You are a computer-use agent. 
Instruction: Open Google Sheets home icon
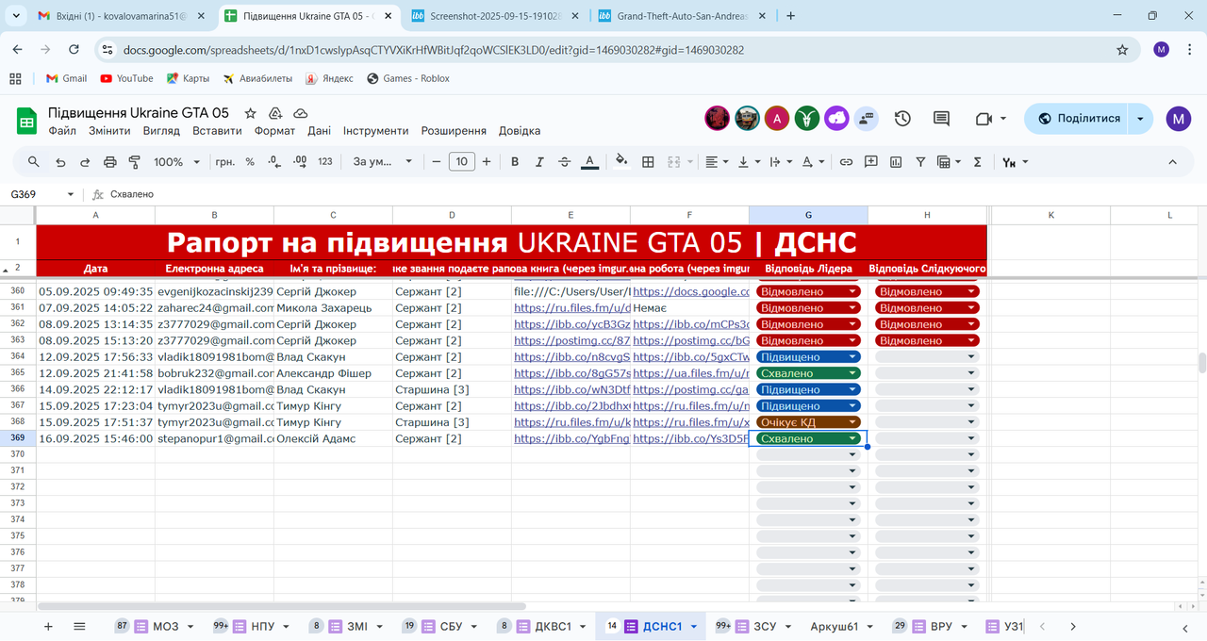tap(26, 121)
